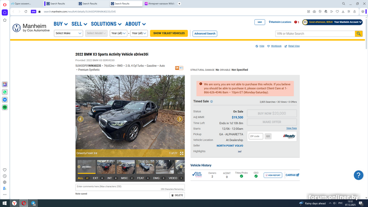Click the VPN badge in address bar
The image size is (368, 207).
34,11
